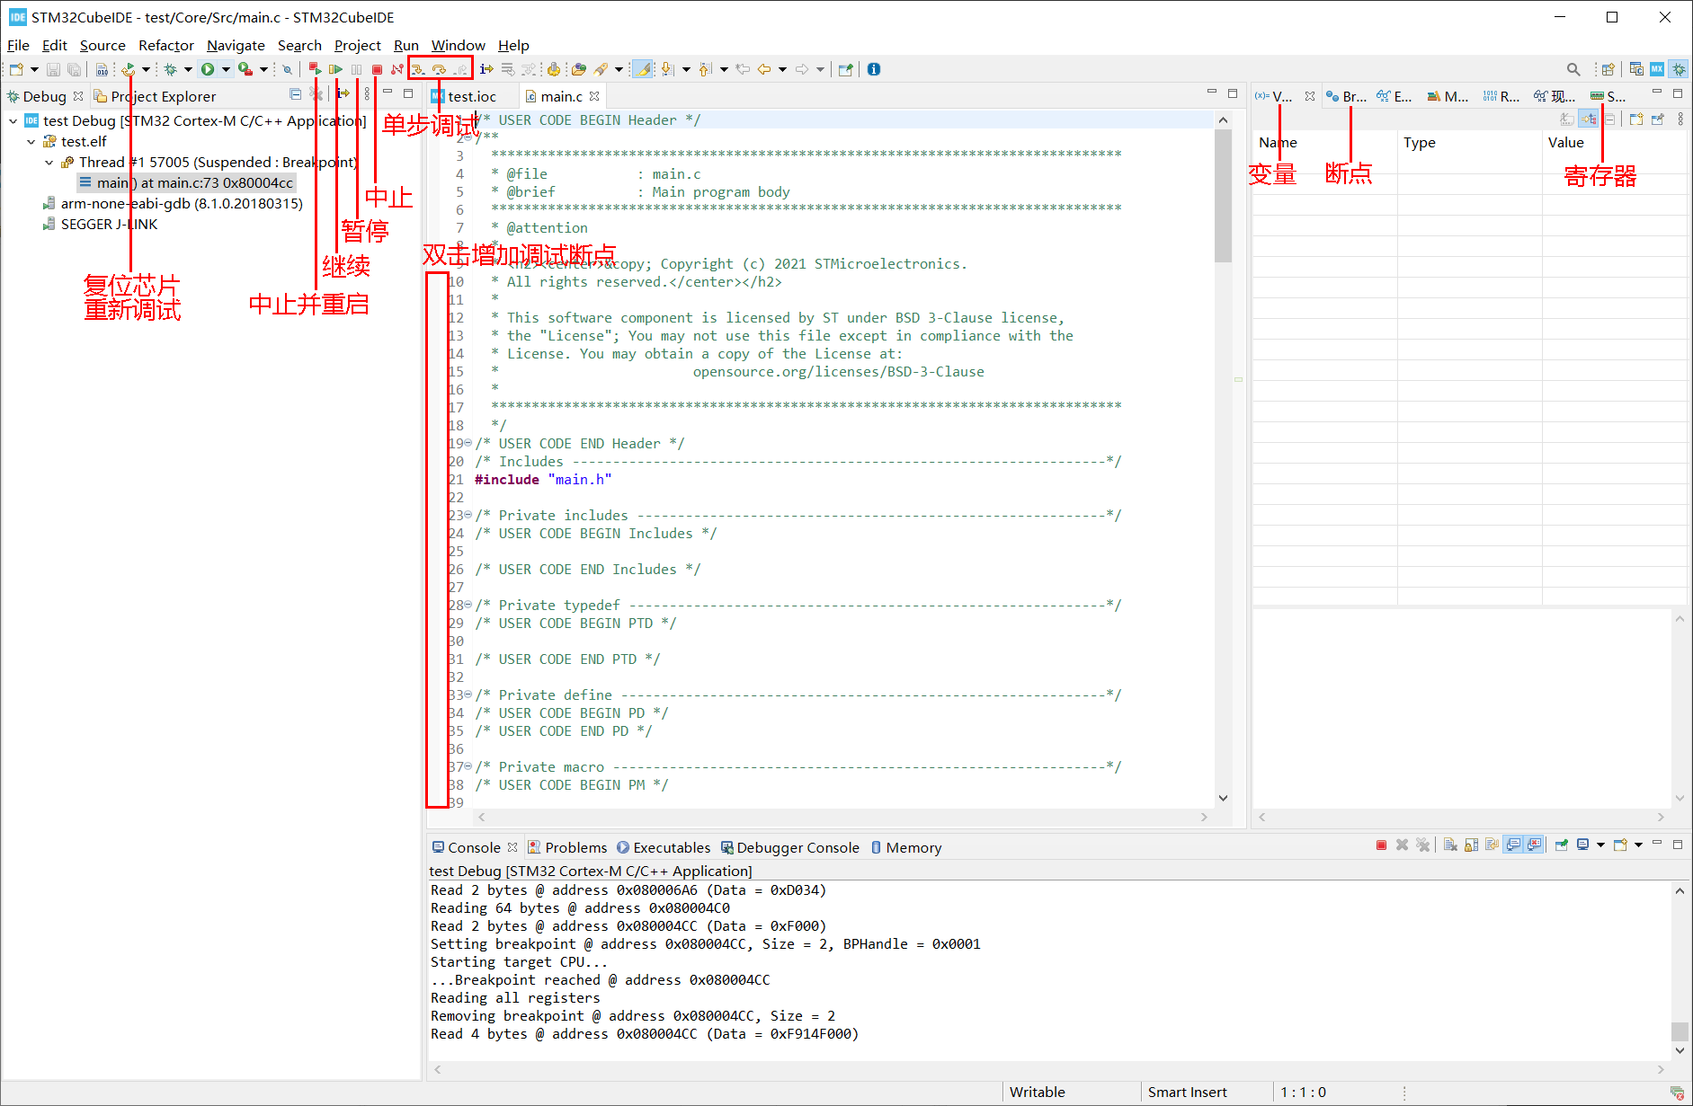Select the main() at main.c:73 stack frame
1693x1106 pixels.
[186, 182]
